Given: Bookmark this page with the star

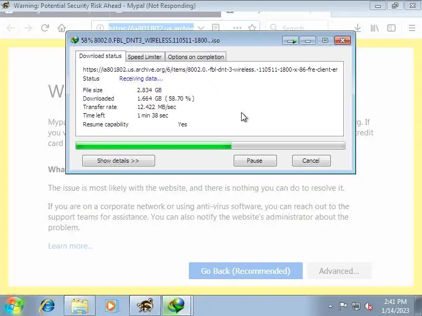Looking at the screenshot, I should (x=252, y=28).
